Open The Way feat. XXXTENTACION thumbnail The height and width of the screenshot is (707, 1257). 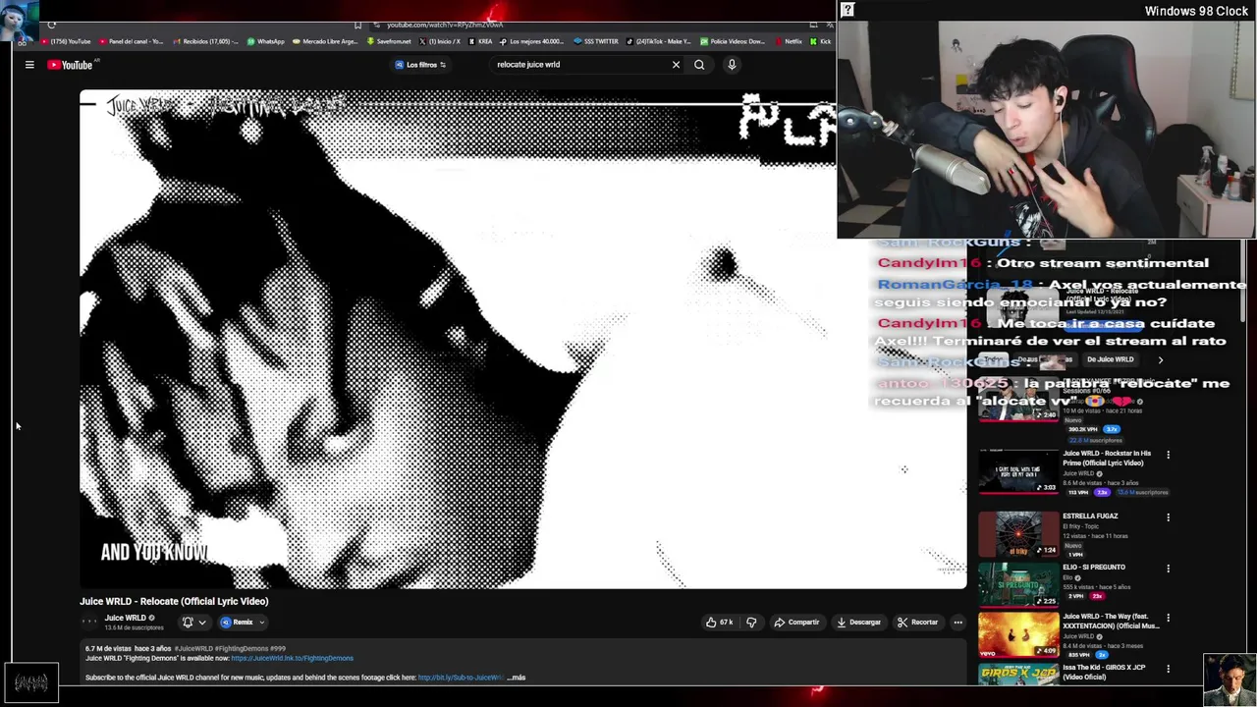(x=1018, y=635)
